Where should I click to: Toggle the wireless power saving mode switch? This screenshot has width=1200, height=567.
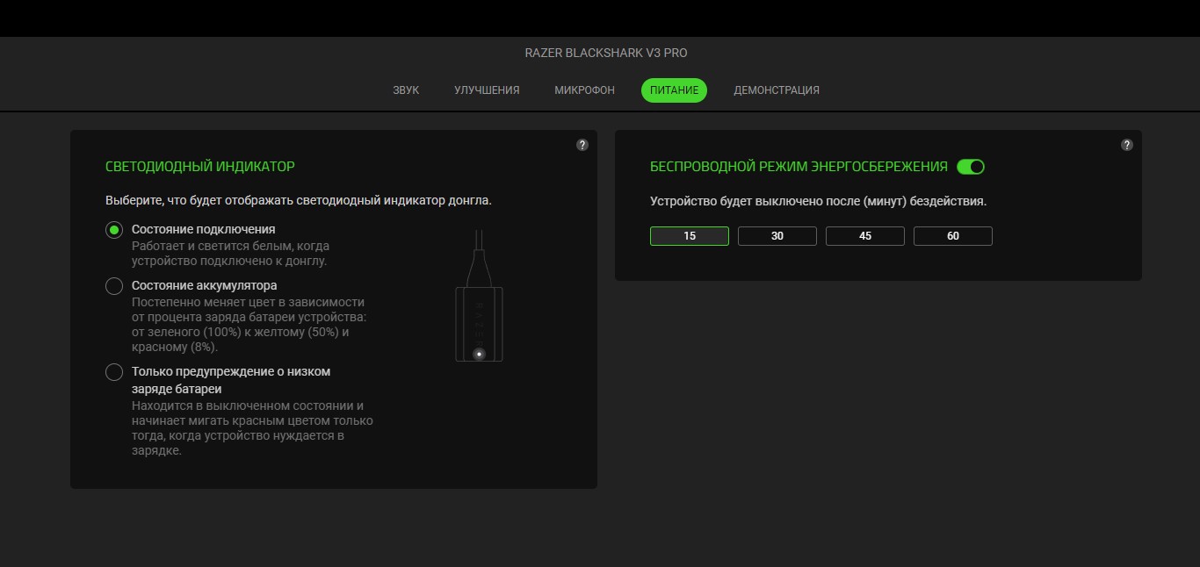(x=971, y=167)
